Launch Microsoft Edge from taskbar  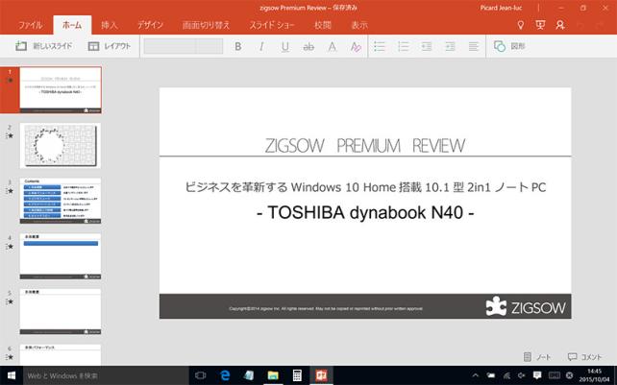tap(225, 375)
